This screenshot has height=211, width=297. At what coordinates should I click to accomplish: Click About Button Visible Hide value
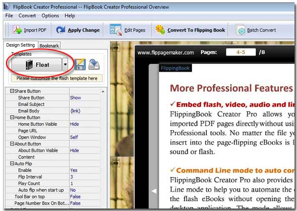(74, 151)
